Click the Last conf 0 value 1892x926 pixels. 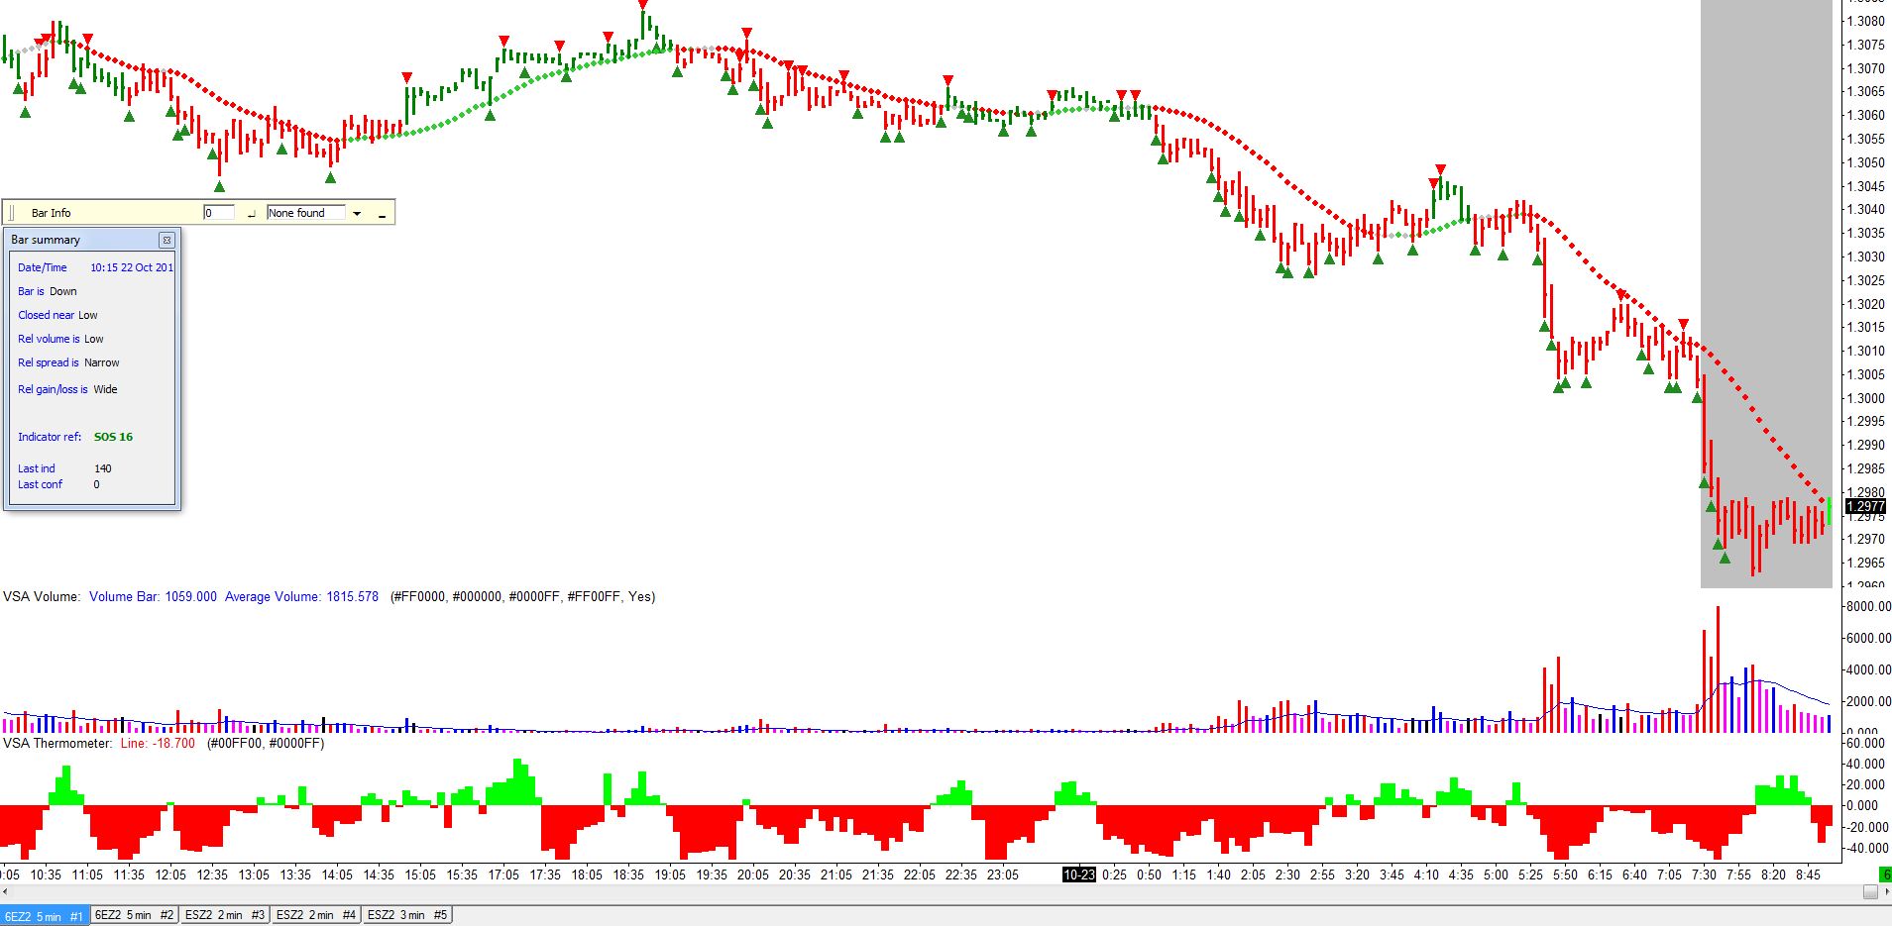(x=96, y=484)
